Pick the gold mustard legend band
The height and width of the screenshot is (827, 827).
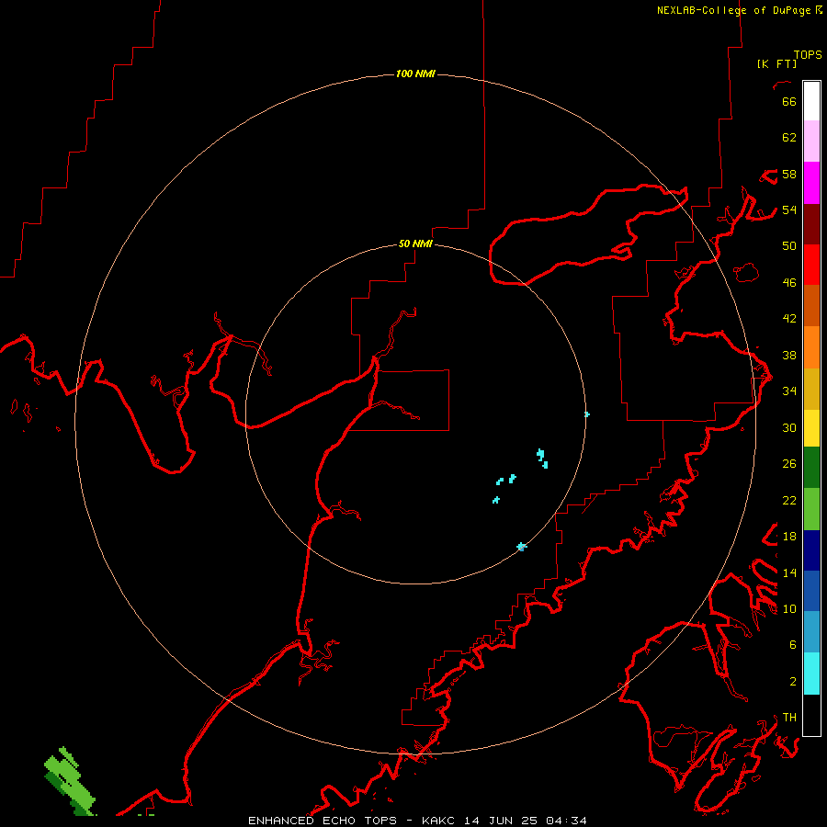[x=811, y=390]
